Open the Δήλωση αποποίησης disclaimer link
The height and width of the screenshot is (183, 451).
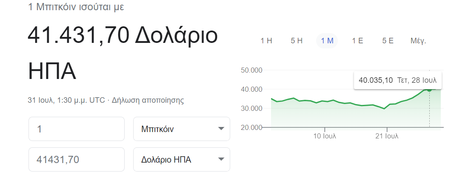[148, 100]
